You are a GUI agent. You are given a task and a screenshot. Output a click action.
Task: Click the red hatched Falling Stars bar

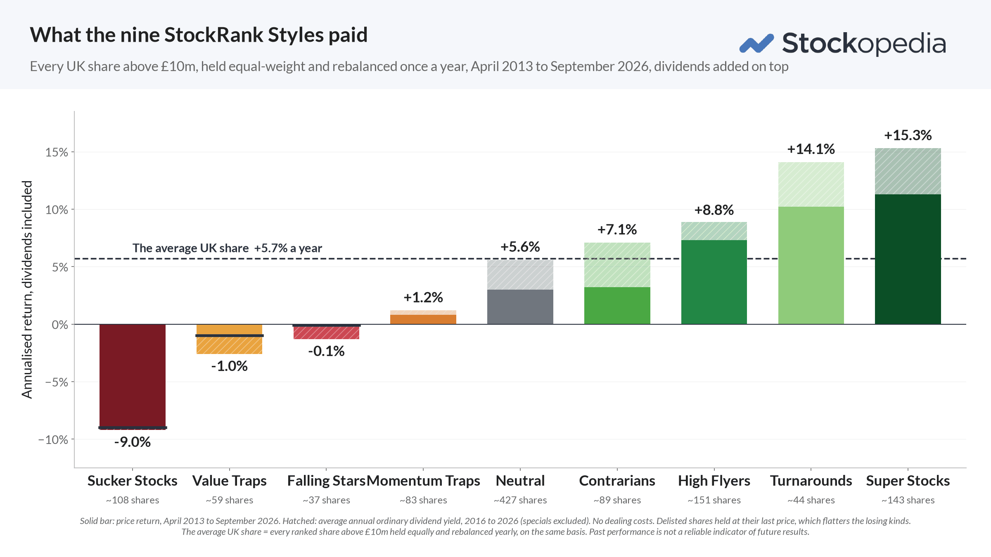click(326, 333)
